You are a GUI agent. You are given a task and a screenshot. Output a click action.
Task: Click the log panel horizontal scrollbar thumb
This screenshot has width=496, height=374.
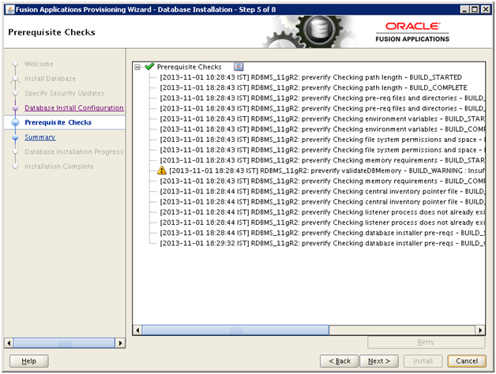coord(235,331)
